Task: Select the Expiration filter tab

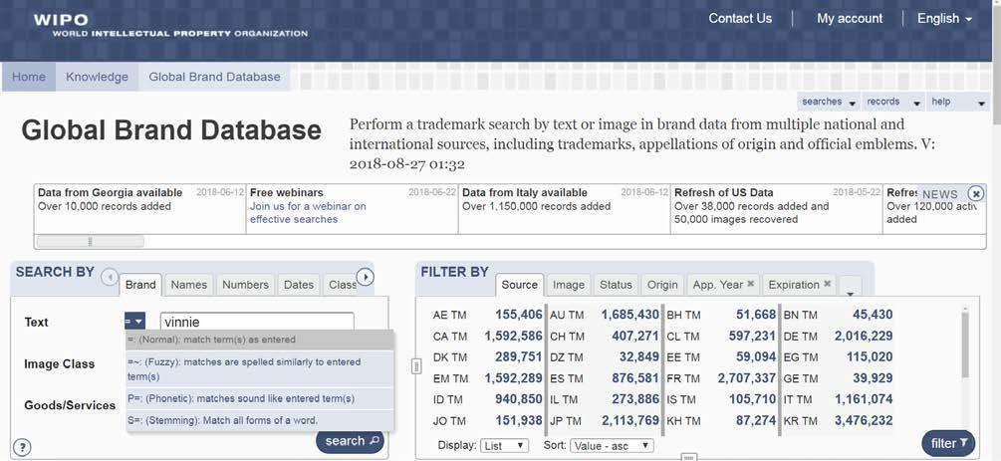Action: tap(794, 285)
